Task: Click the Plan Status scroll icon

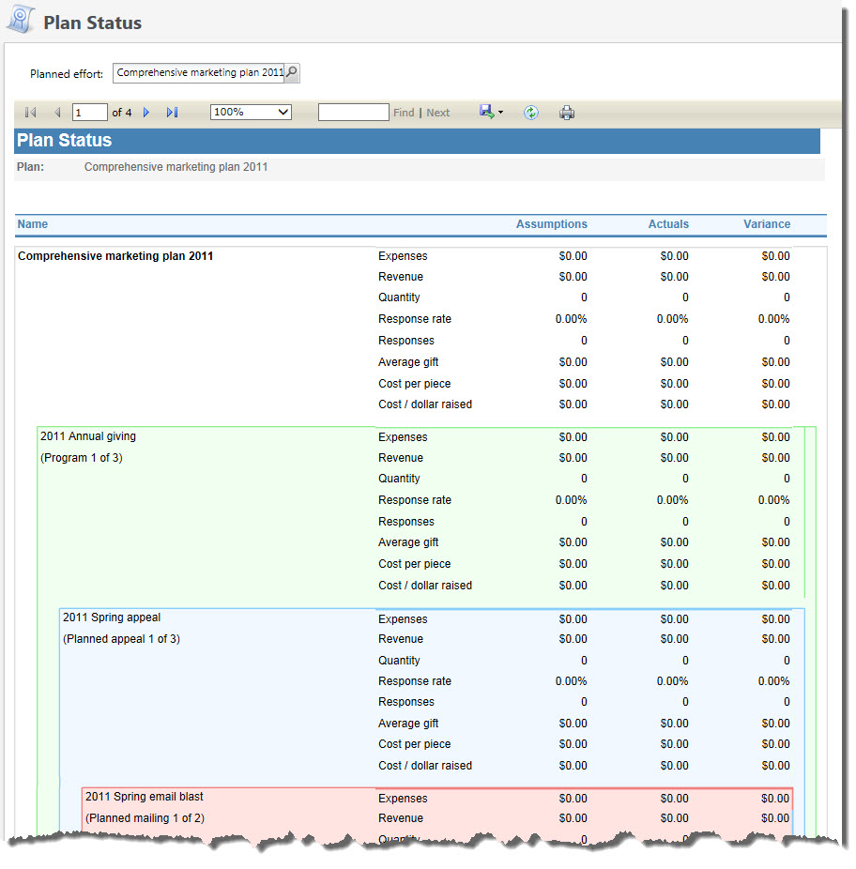Action: [21, 20]
